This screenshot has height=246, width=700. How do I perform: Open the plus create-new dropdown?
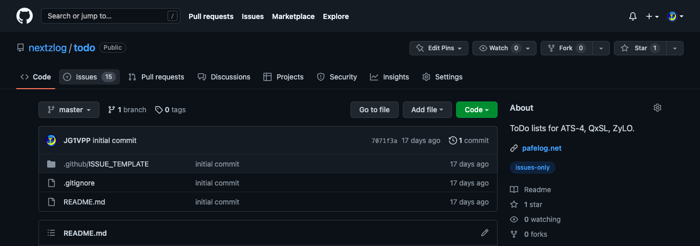(x=652, y=16)
